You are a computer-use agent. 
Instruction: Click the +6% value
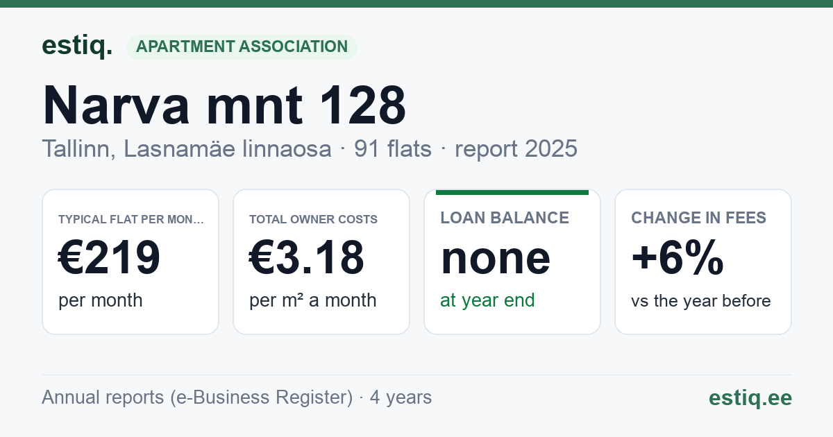pyautogui.click(x=678, y=257)
